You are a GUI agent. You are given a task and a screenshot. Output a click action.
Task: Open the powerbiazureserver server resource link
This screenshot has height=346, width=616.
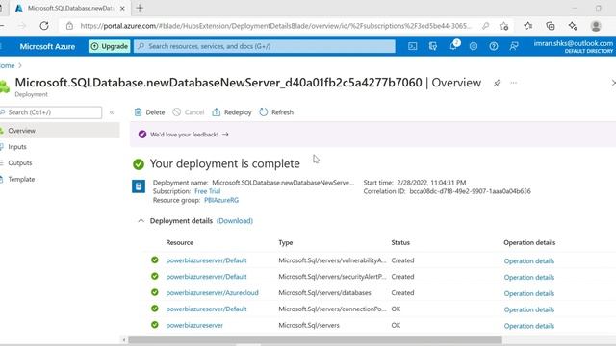point(194,325)
